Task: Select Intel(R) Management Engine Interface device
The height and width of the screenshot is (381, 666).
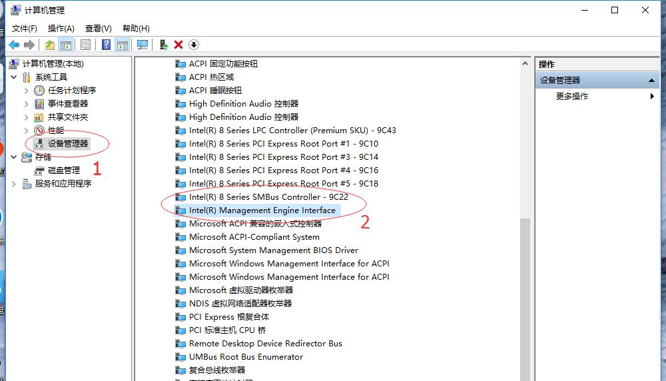Action: (x=262, y=210)
